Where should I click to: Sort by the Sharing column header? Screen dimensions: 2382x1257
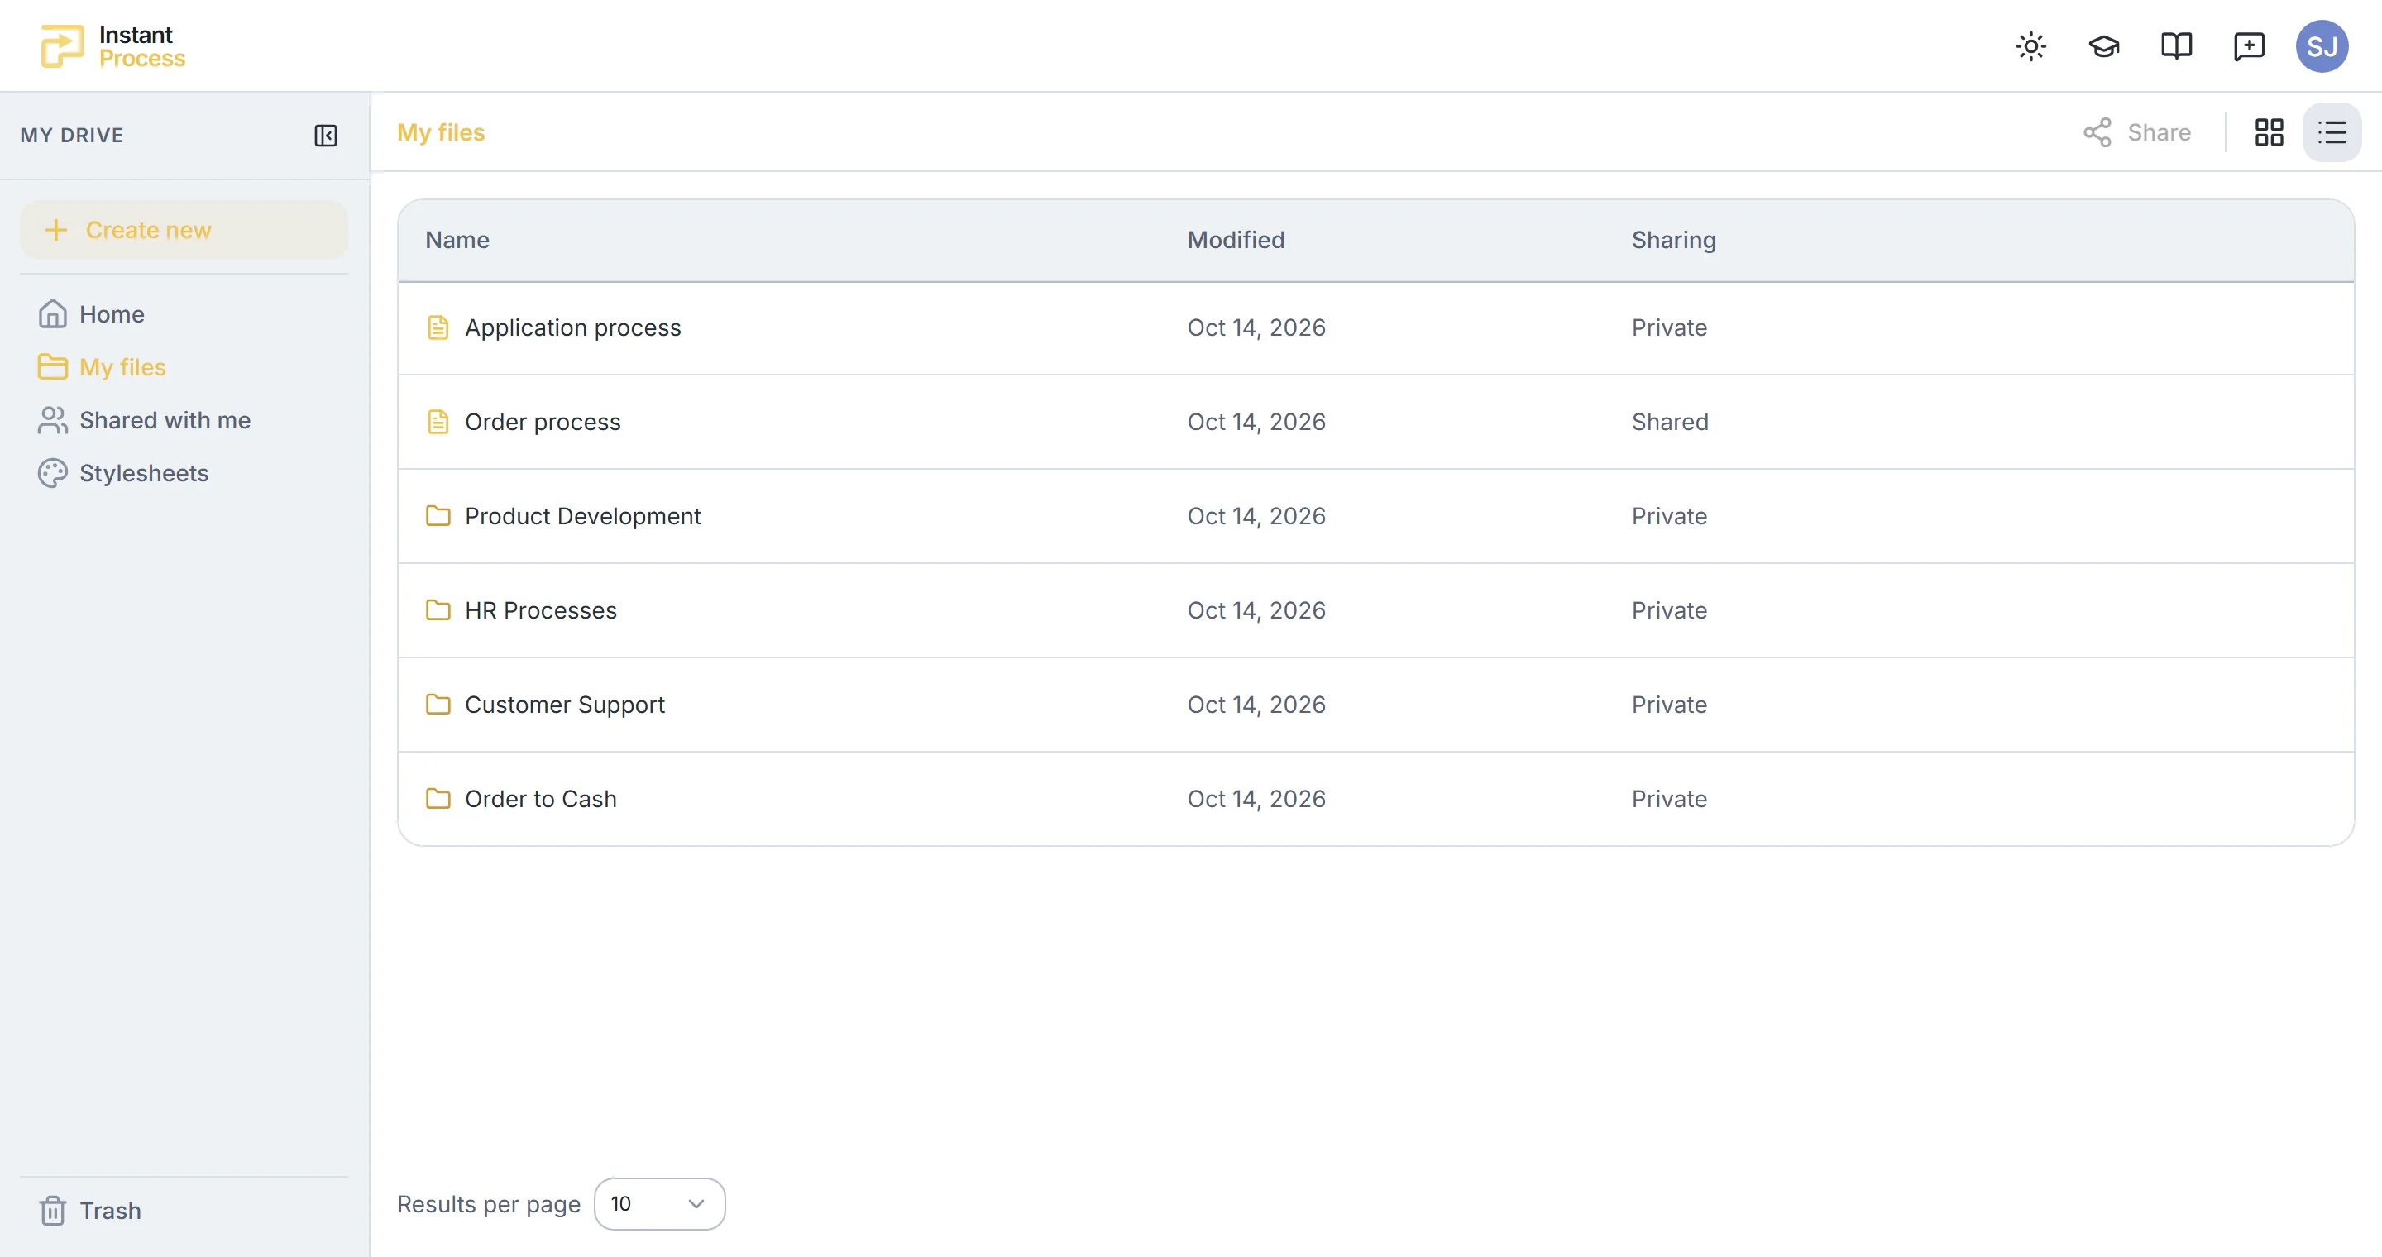(1672, 241)
